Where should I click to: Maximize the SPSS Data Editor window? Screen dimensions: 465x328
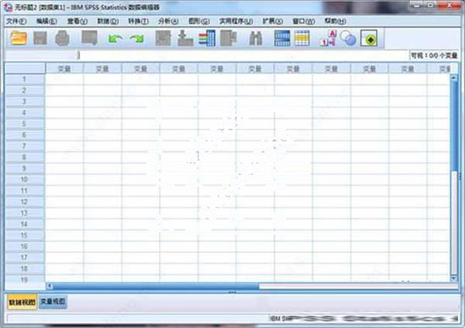point(430,5)
